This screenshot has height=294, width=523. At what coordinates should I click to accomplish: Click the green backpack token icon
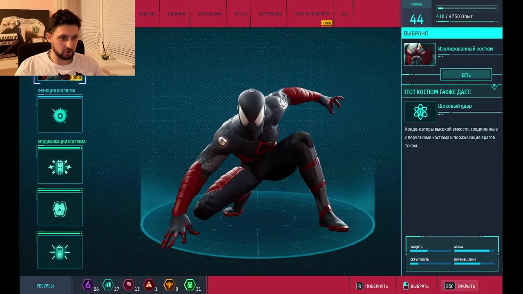[x=190, y=285]
